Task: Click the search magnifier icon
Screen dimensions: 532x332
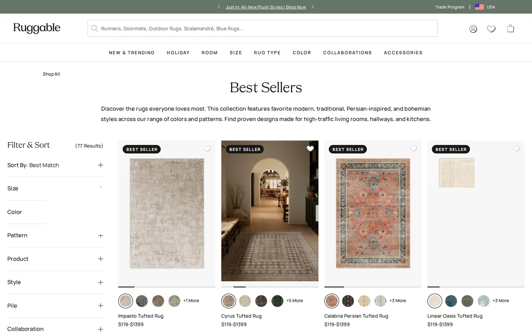Action: (94, 28)
